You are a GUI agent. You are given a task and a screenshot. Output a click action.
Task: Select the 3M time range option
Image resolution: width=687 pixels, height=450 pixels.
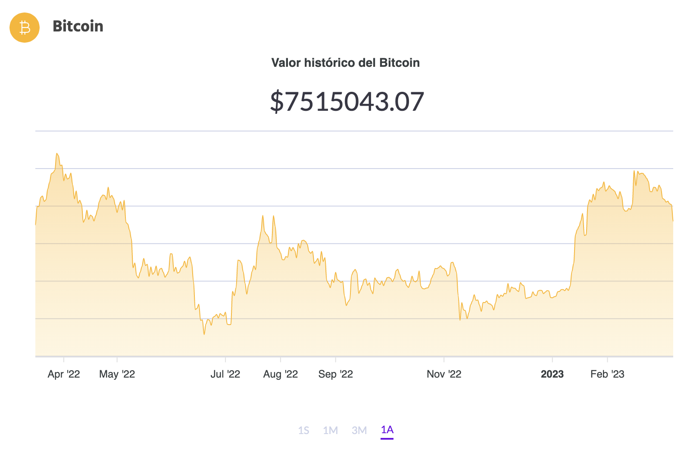pyautogui.click(x=359, y=430)
